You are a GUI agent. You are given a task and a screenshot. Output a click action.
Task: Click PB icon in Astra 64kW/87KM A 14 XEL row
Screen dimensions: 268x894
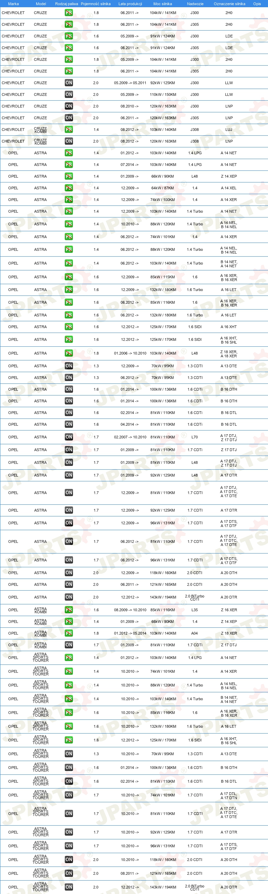click(x=69, y=188)
